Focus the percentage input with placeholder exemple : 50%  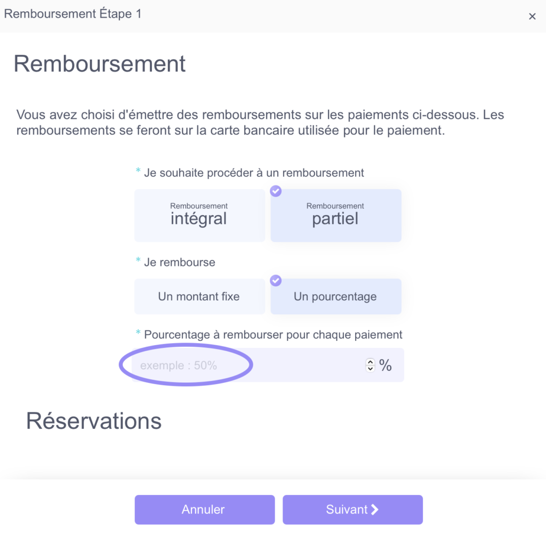[247, 365]
